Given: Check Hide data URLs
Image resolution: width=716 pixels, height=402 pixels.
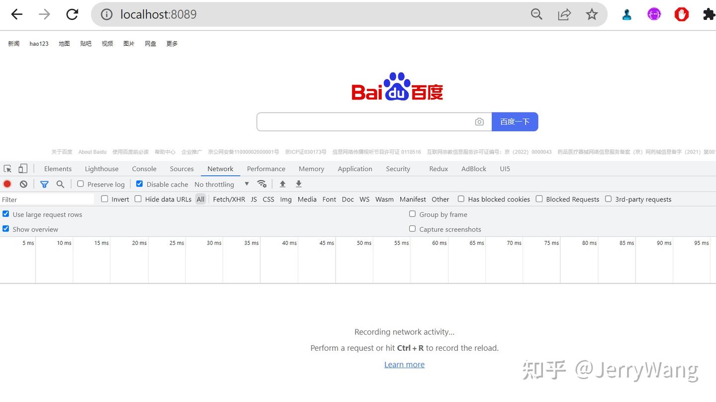Looking at the screenshot, I should 138,199.
